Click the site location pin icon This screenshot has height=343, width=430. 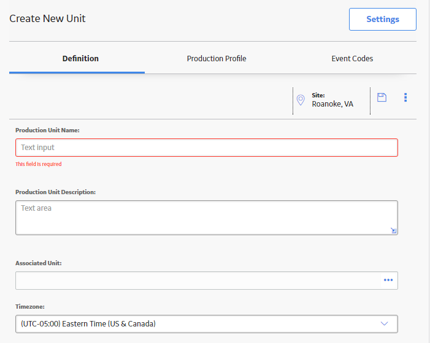pyautogui.click(x=301, y=100)
